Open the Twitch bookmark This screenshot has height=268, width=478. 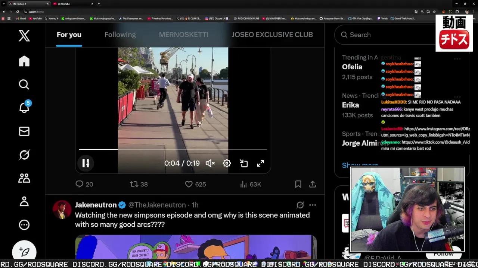point(383,18)
